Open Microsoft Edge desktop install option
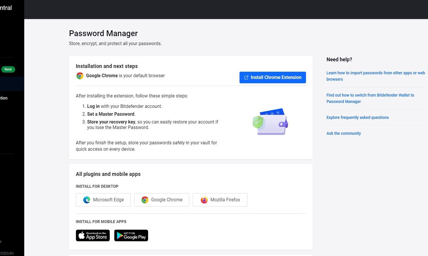 pyautogui.click(x=103, y=200)
